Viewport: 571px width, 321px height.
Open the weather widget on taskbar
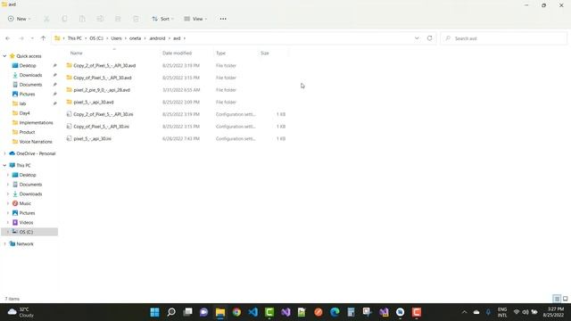21,312
